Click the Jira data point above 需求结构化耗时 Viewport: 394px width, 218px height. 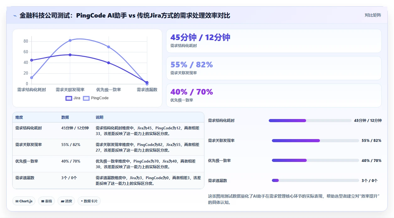click(x=31, y=60)
